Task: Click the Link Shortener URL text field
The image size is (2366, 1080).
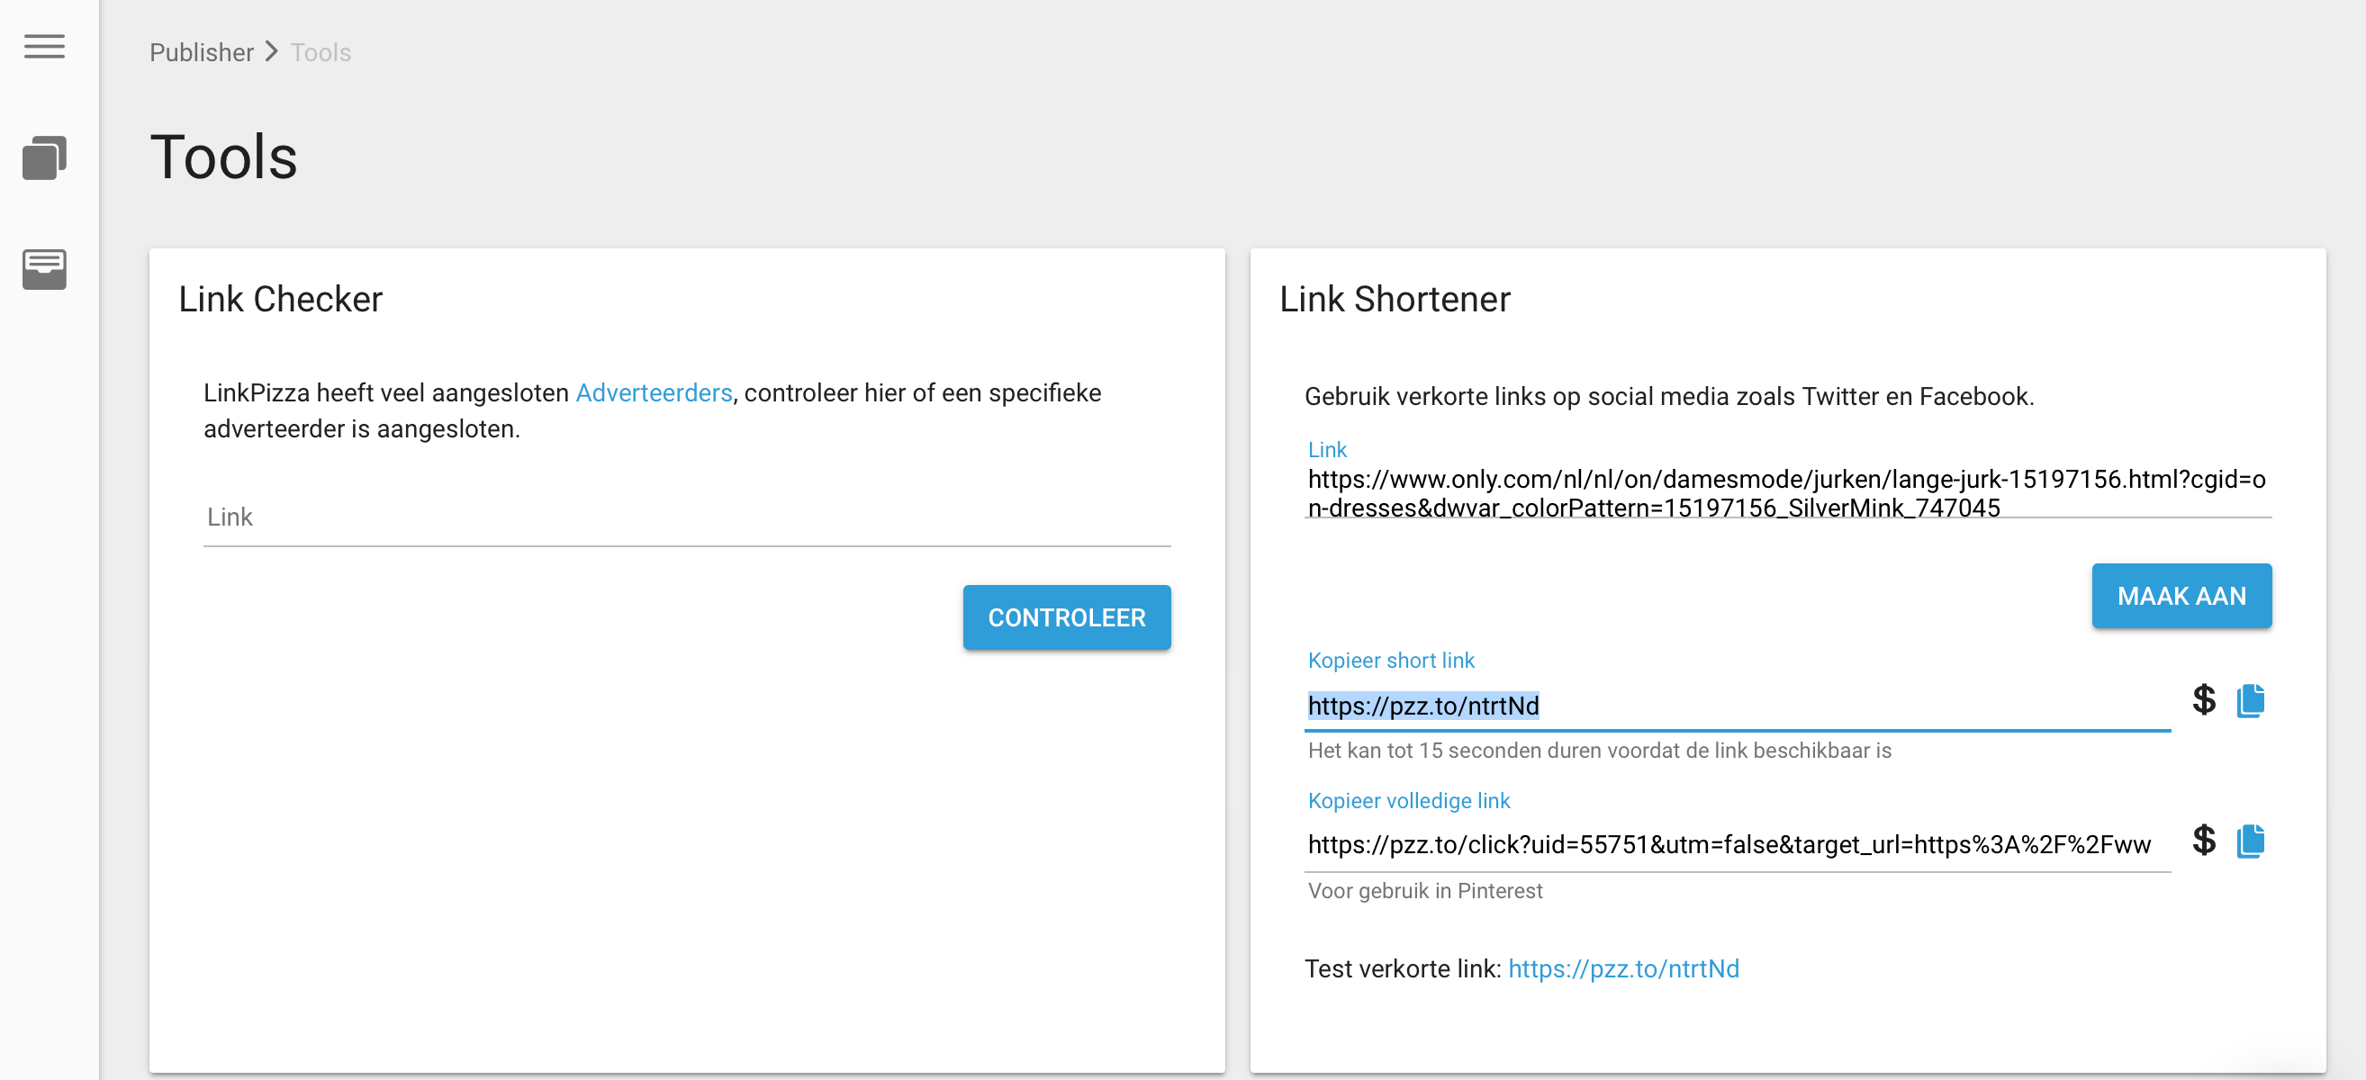Action: [x=1785, y=493]
